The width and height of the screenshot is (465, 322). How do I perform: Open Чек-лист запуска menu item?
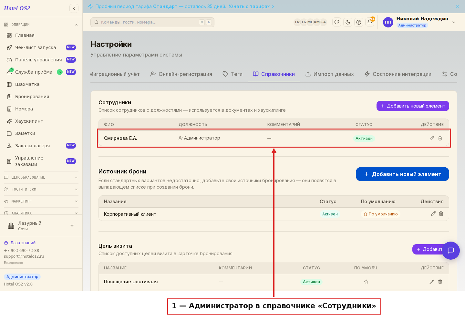pyautogui.click(x=41, y=47)
